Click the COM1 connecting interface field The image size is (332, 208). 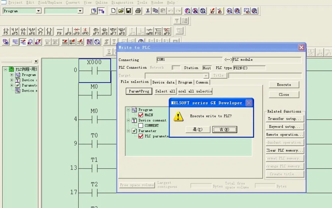click(189, 60)
